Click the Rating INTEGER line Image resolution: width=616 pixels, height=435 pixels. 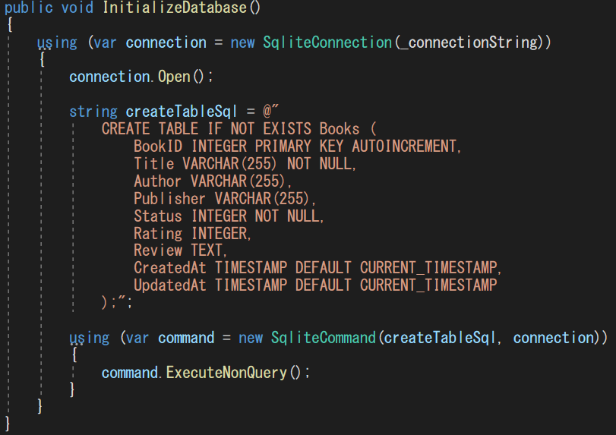pyautogui.click(x=191, y=233)
